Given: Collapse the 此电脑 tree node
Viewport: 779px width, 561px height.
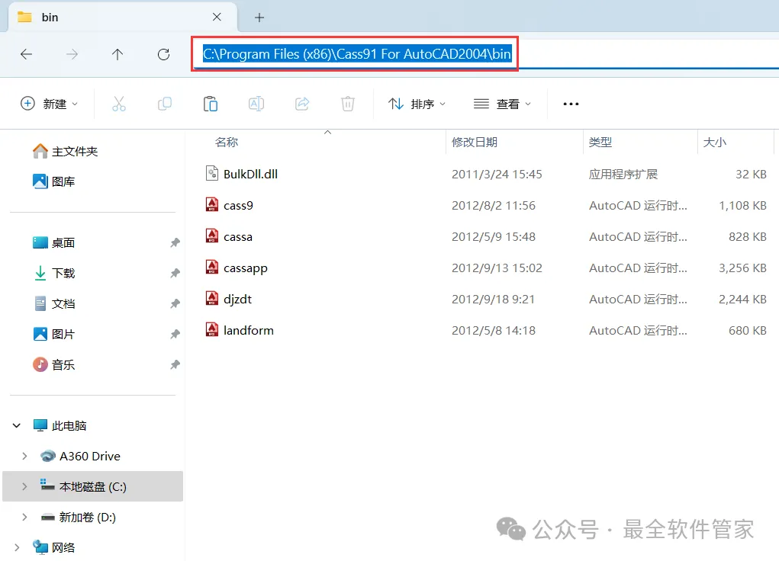Looking at the screenshot, I should click(16, 425).
